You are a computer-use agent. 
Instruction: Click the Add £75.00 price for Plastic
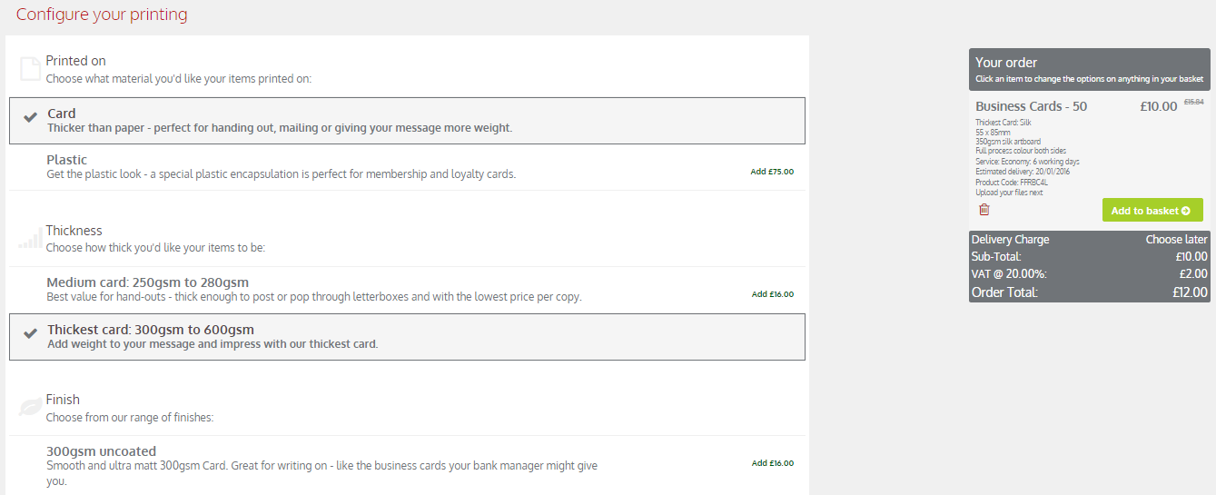pos(772,172)
